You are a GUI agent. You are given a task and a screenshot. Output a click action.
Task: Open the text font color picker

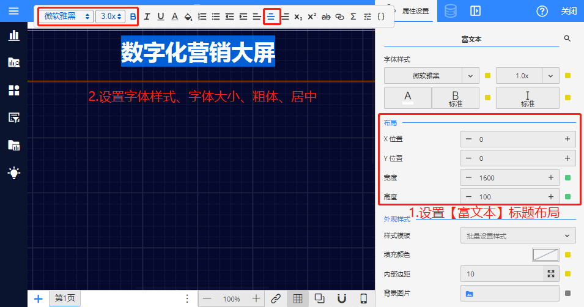[174, 17]
